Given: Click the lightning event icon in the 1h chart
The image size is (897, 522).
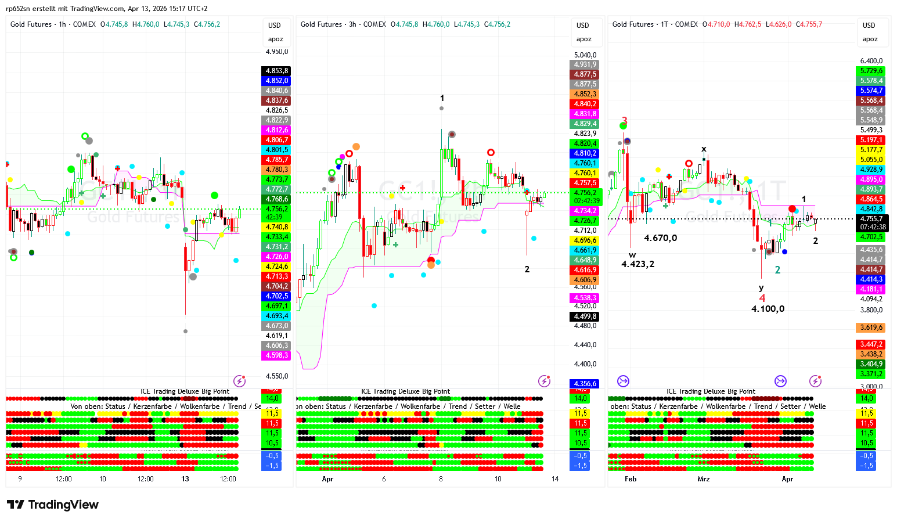Looking at the screenshot, I should (x=239, y=381).
